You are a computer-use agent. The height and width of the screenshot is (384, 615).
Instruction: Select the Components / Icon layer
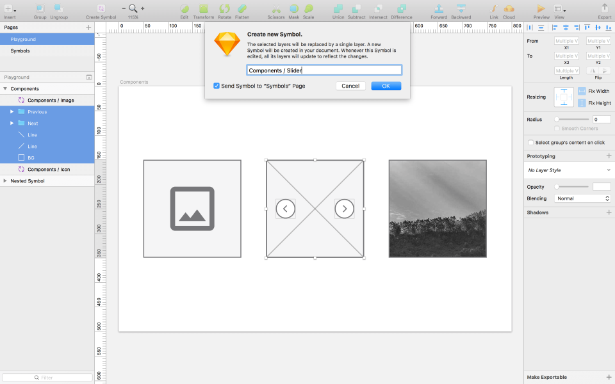point(49,170)
